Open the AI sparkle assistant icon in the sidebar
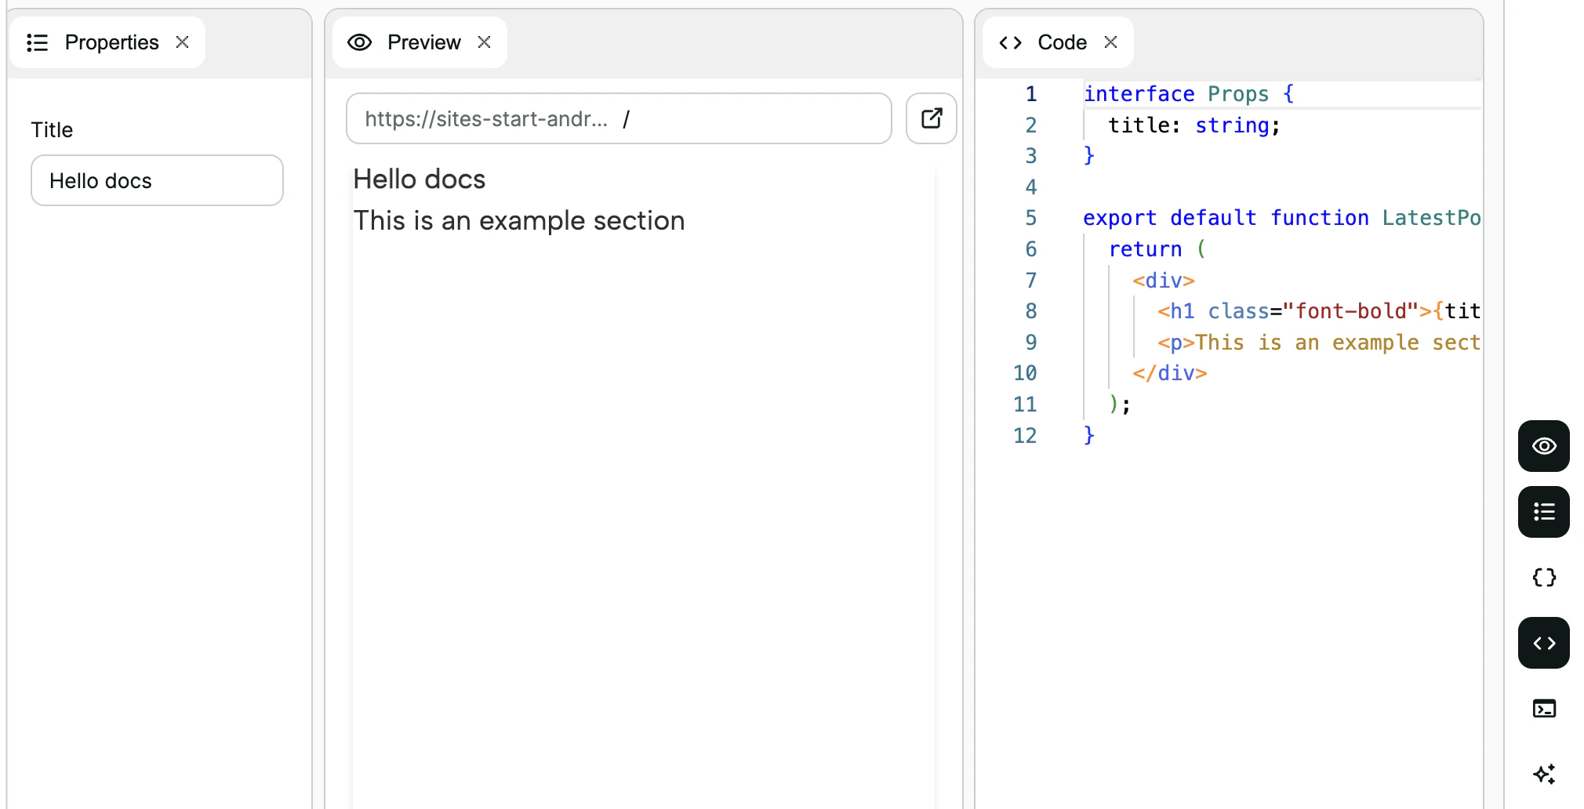1584x809 pixels. pos(1543,775)
